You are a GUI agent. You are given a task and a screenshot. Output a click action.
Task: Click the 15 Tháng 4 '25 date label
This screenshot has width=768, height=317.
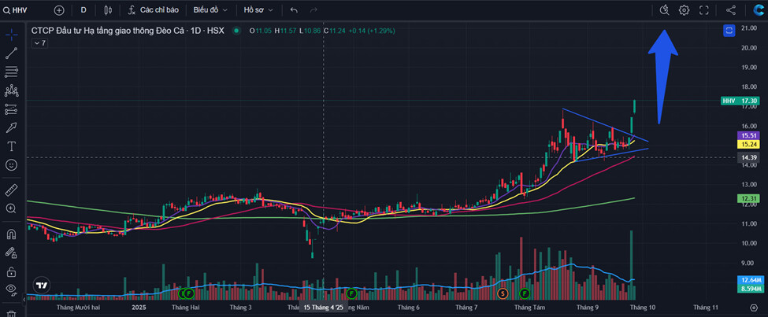click(323, 308)
